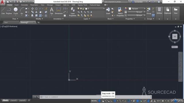Expand the Block panel

click(110, 19)
